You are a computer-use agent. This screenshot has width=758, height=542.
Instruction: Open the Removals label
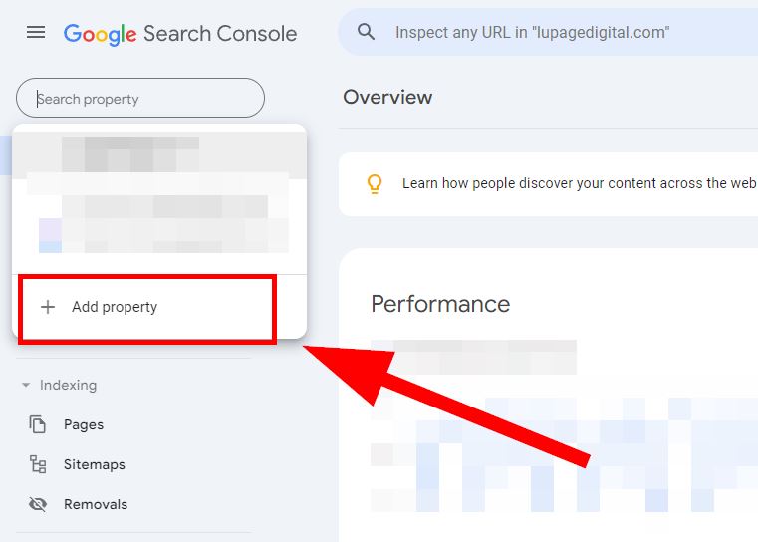pyautogui.click(x=96, y=504)
